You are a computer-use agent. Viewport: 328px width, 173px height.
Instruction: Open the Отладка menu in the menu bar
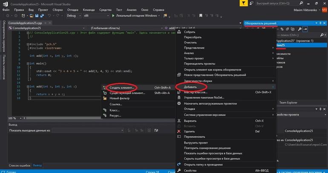coord(72,10)
